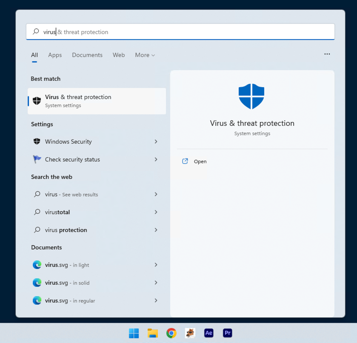Expand Check security status chevron arrow

pos(156,159)
